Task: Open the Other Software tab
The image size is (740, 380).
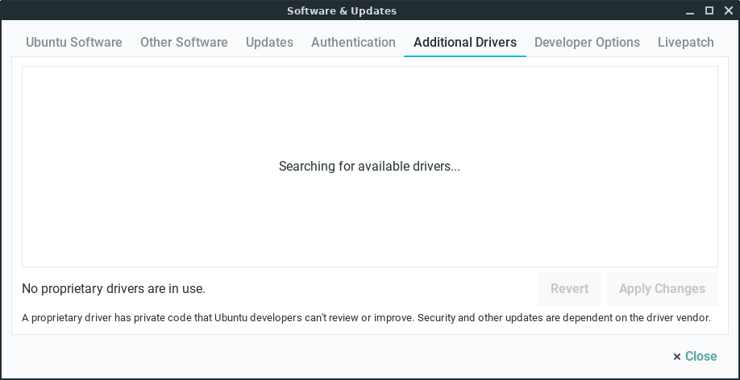Action: (184, 42)
